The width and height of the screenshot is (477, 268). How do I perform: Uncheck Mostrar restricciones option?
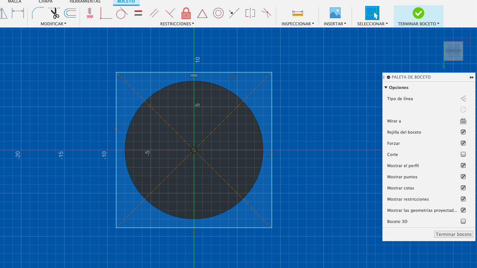[463, 199]
